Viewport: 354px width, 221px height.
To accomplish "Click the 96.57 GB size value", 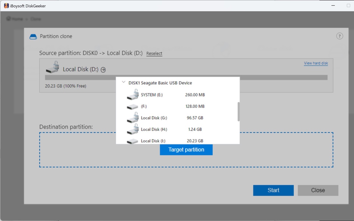I will [195, 118].
